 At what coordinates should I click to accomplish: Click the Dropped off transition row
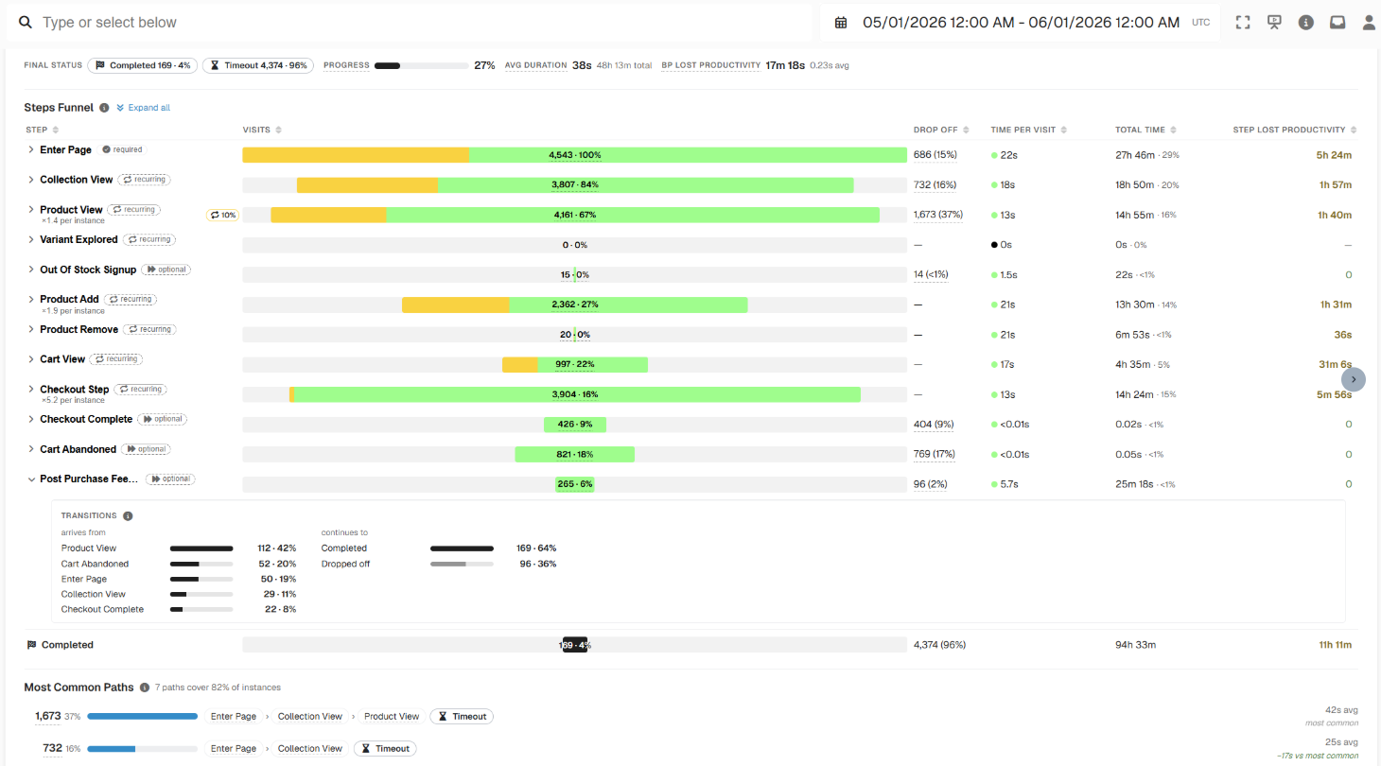[x=439, y=564]
